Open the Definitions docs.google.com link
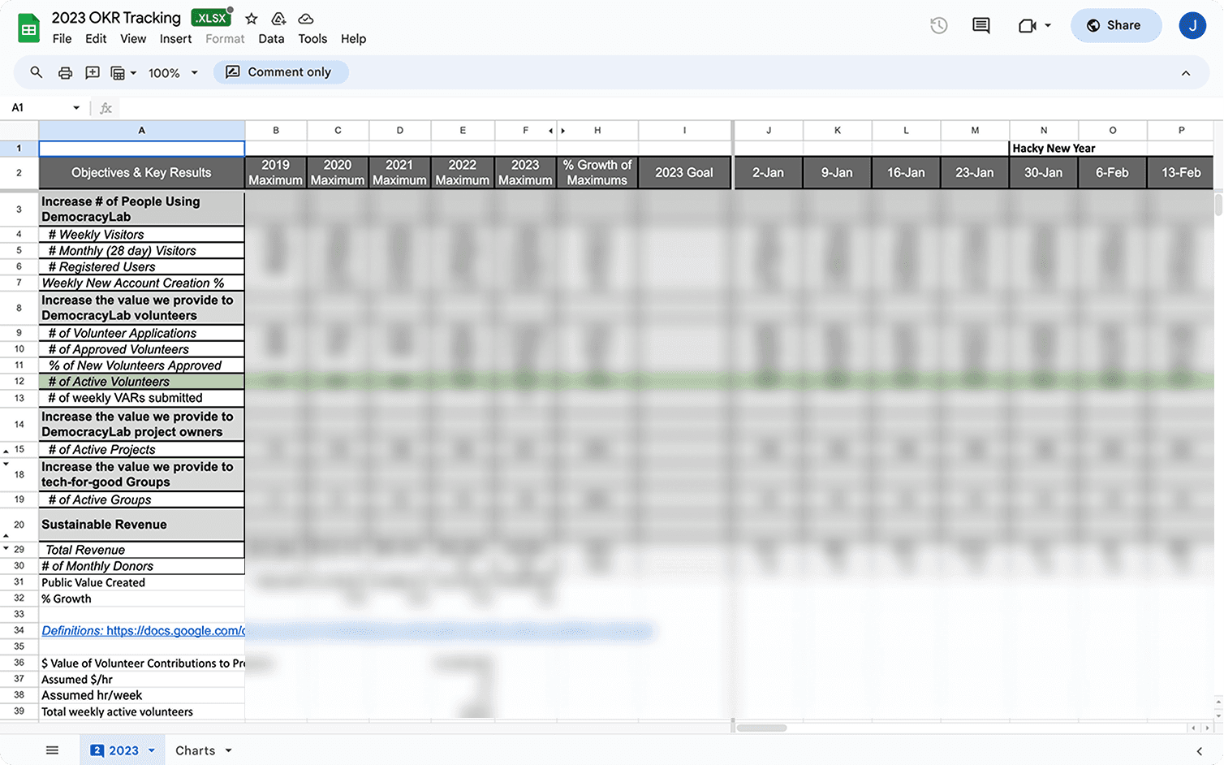Image resolution: width=1224 pixels, height=765 pixels. (x=143, y=631)
